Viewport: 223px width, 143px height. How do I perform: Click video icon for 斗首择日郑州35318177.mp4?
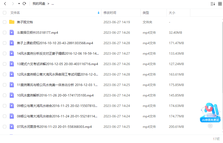point(12,32)
